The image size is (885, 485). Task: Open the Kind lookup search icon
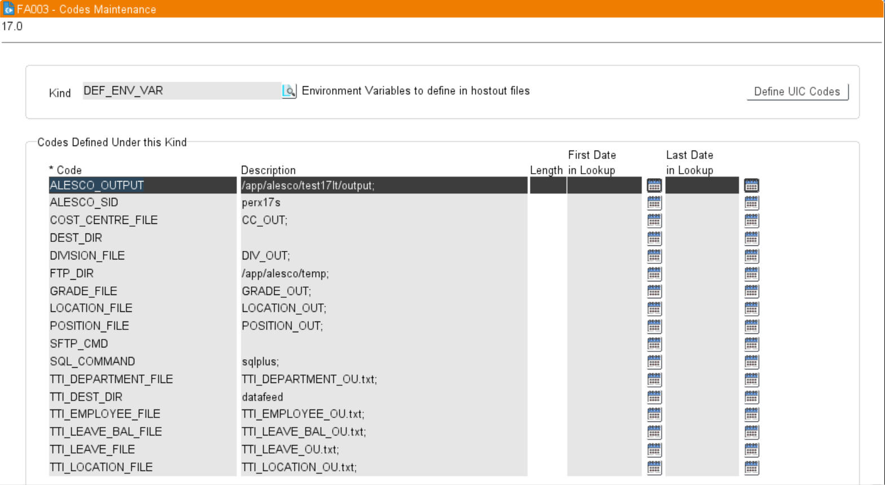click(289, 91)
